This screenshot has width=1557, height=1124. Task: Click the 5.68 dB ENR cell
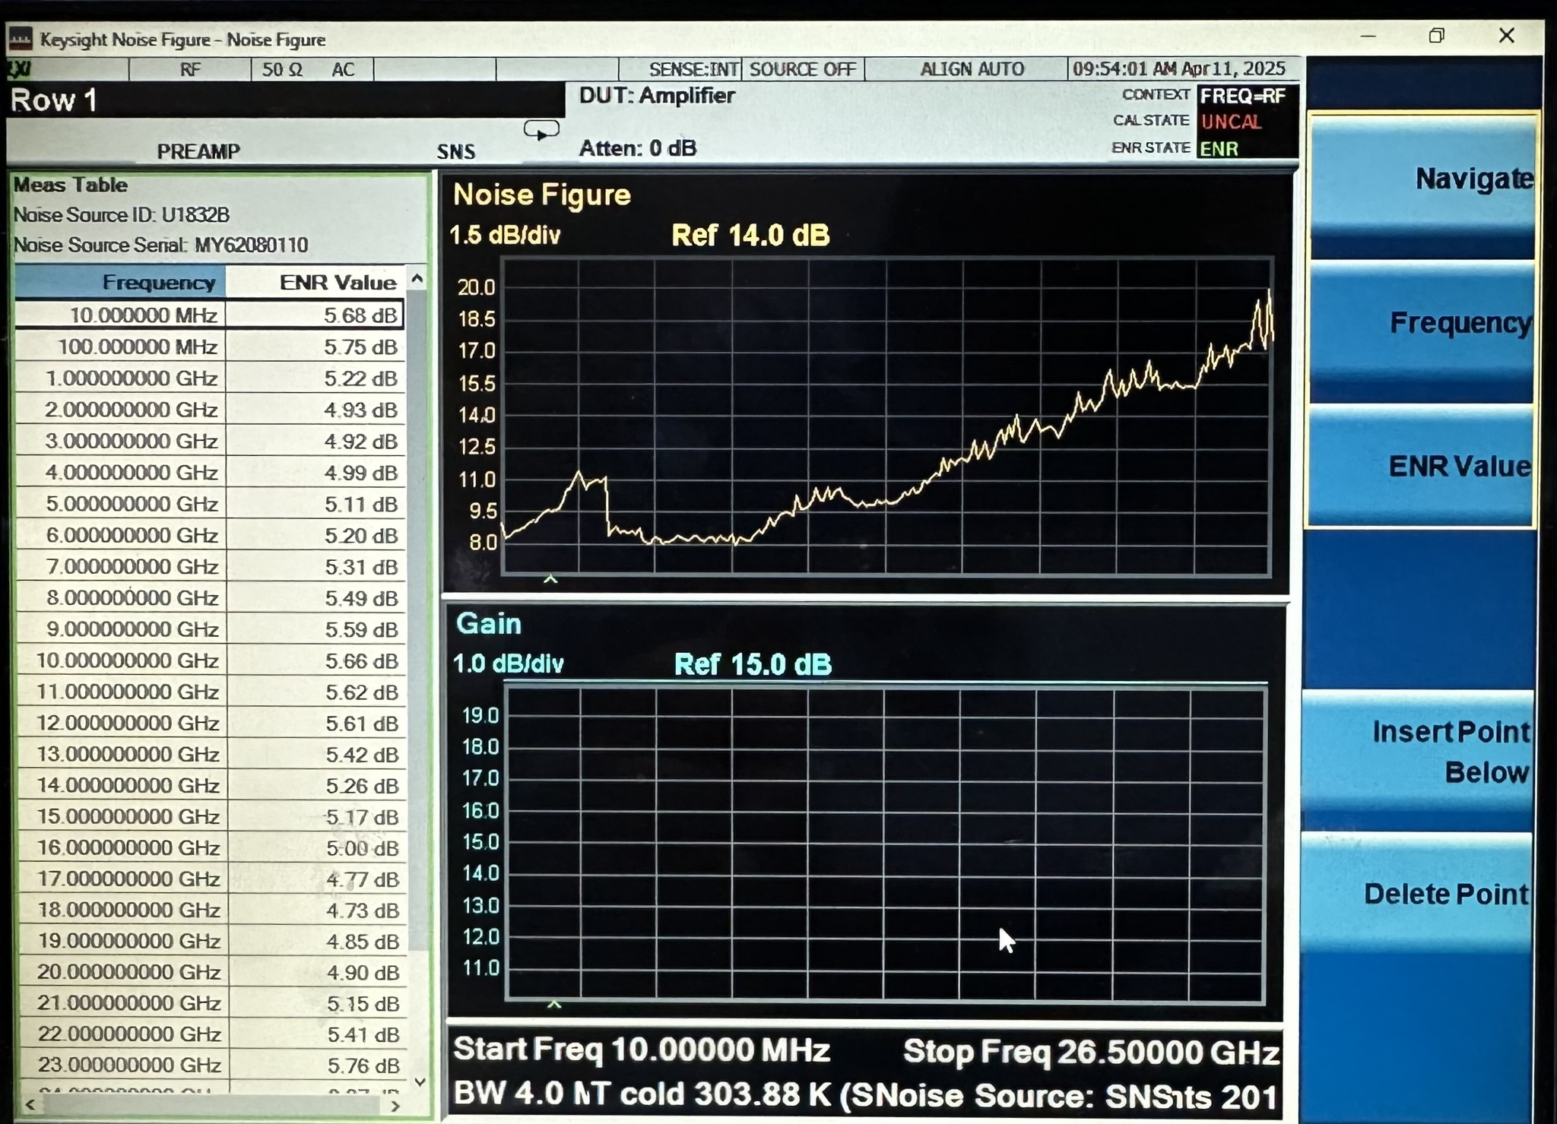point(315,315)
